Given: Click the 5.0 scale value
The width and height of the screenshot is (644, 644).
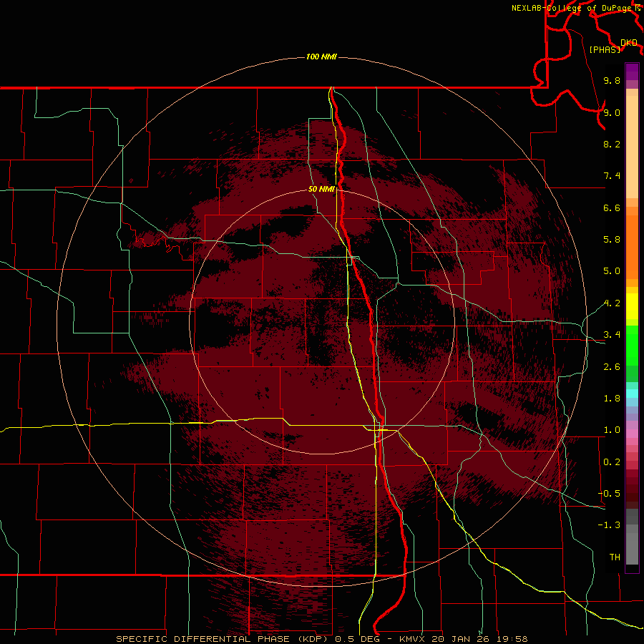Looking at the screenshot, I should [x=612, y=271].
